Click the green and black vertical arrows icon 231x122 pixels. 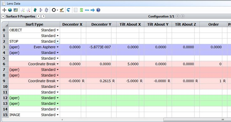[x=35, y=10]
